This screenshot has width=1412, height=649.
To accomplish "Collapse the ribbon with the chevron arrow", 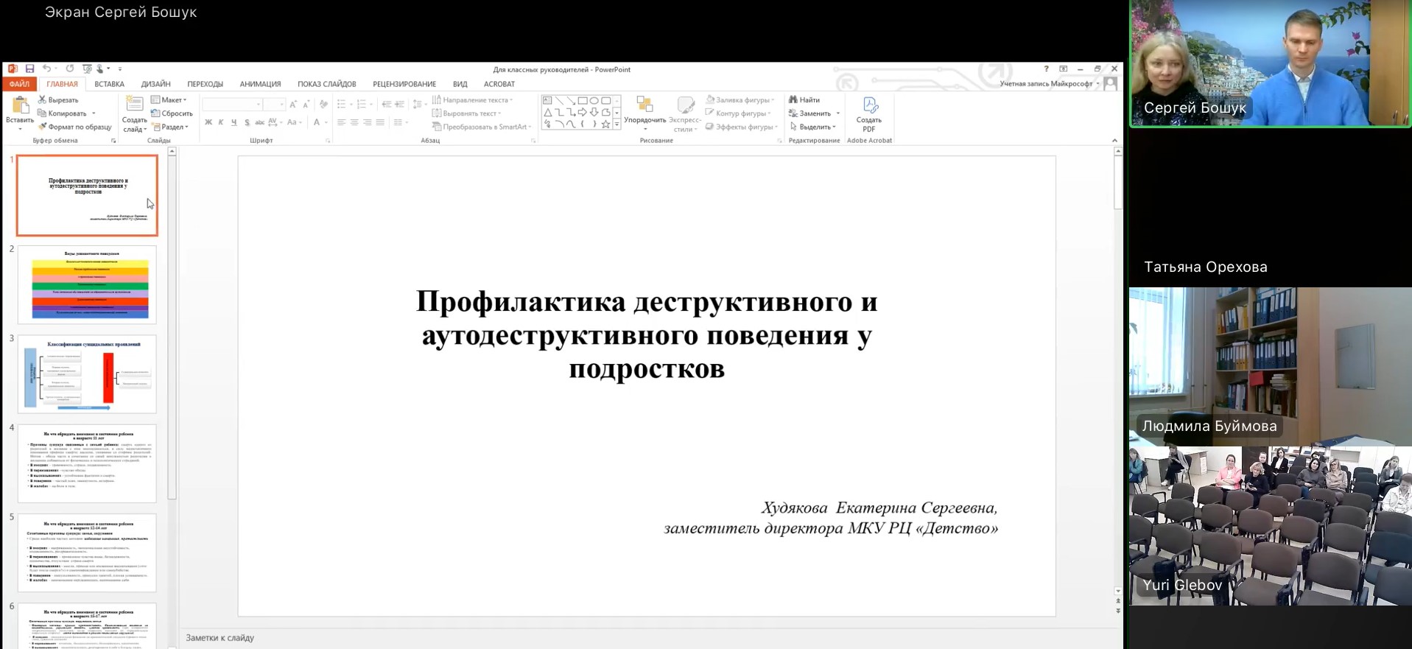I will [1114, 141].
